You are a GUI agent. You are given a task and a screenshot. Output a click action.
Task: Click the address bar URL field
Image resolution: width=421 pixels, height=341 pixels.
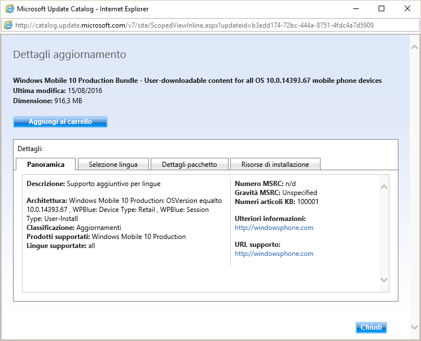211,25
